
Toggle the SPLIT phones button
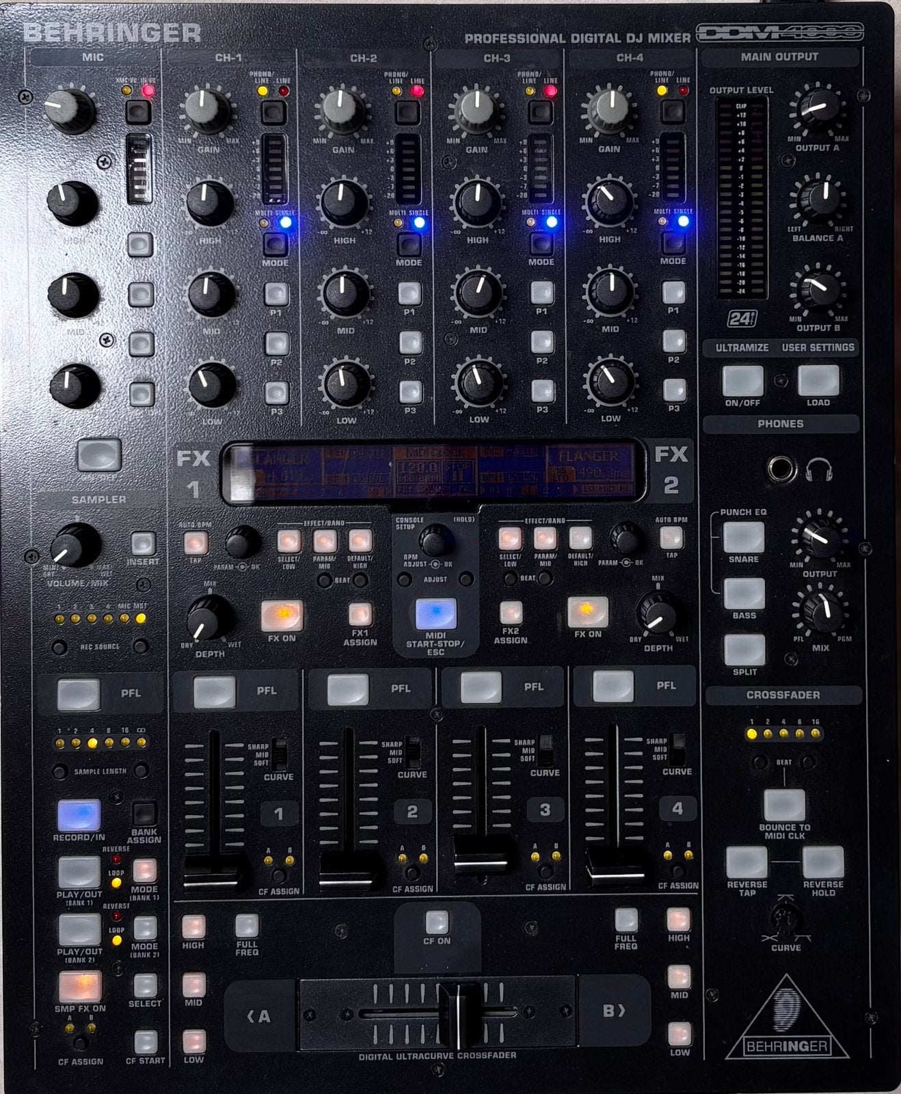pyautogui.click(x=744, y=650)
